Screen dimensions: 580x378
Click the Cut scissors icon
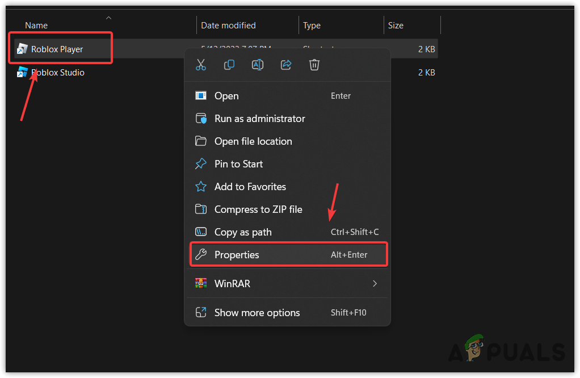click(x=201, y=65)
